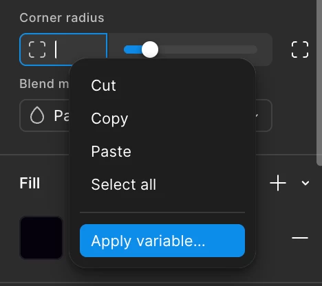Image resolution: width=322 pixels, height=286 pixels.
Task: Click the blend mode dropdown arrow at right
Action: coord(257,115)
